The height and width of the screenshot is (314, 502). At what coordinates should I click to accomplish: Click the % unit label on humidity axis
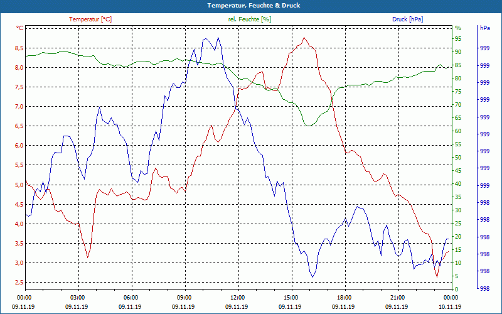[458, 28]
